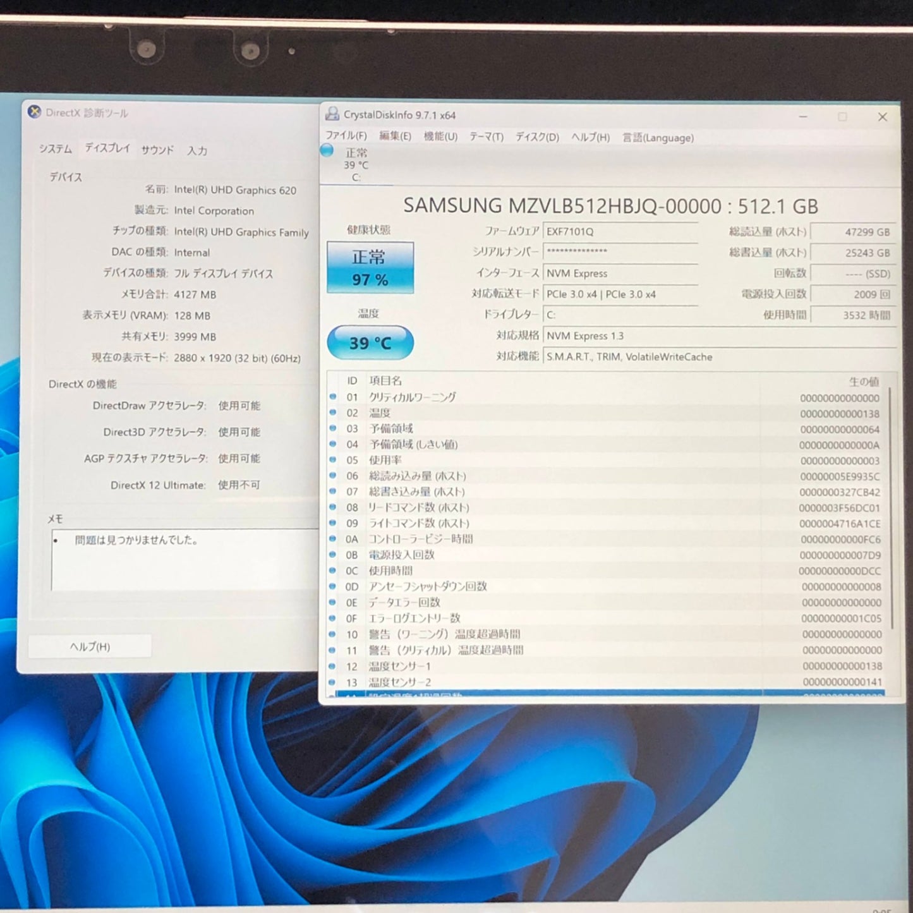Click the status dot for 05 使用率
Image resolution: width=913 pixels, height=913 pixels.
pos(333,460)
